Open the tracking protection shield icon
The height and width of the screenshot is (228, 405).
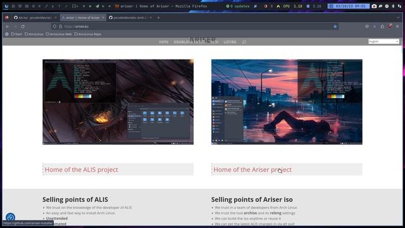tap(54, 27)
